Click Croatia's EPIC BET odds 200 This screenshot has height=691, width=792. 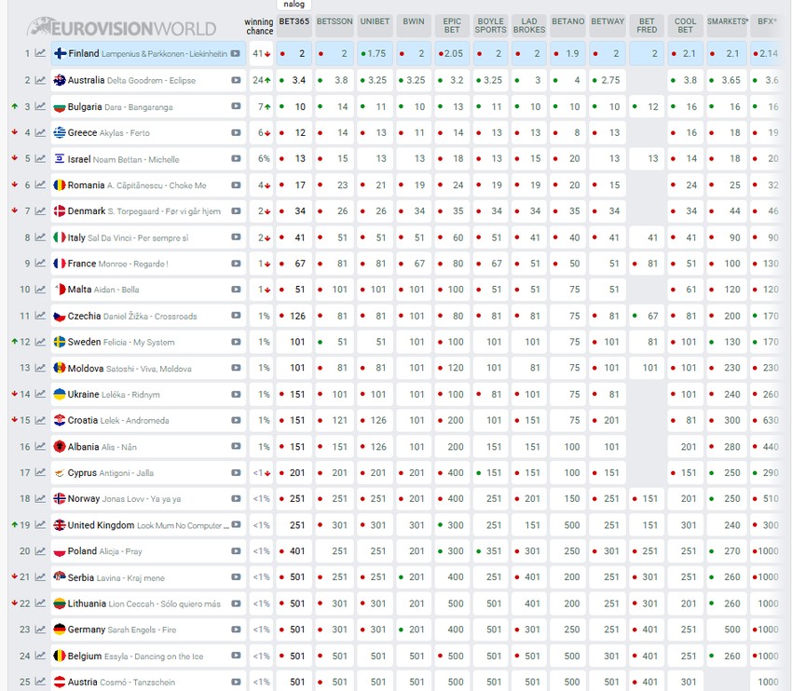pyautogui.click(x=452, y=420)
